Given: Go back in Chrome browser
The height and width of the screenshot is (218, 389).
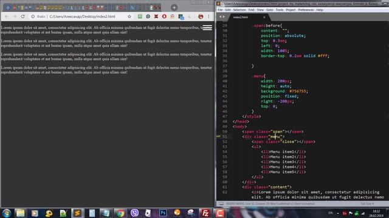Looking at the screenshot, I should pyautogui.click(x=7, y=16).
